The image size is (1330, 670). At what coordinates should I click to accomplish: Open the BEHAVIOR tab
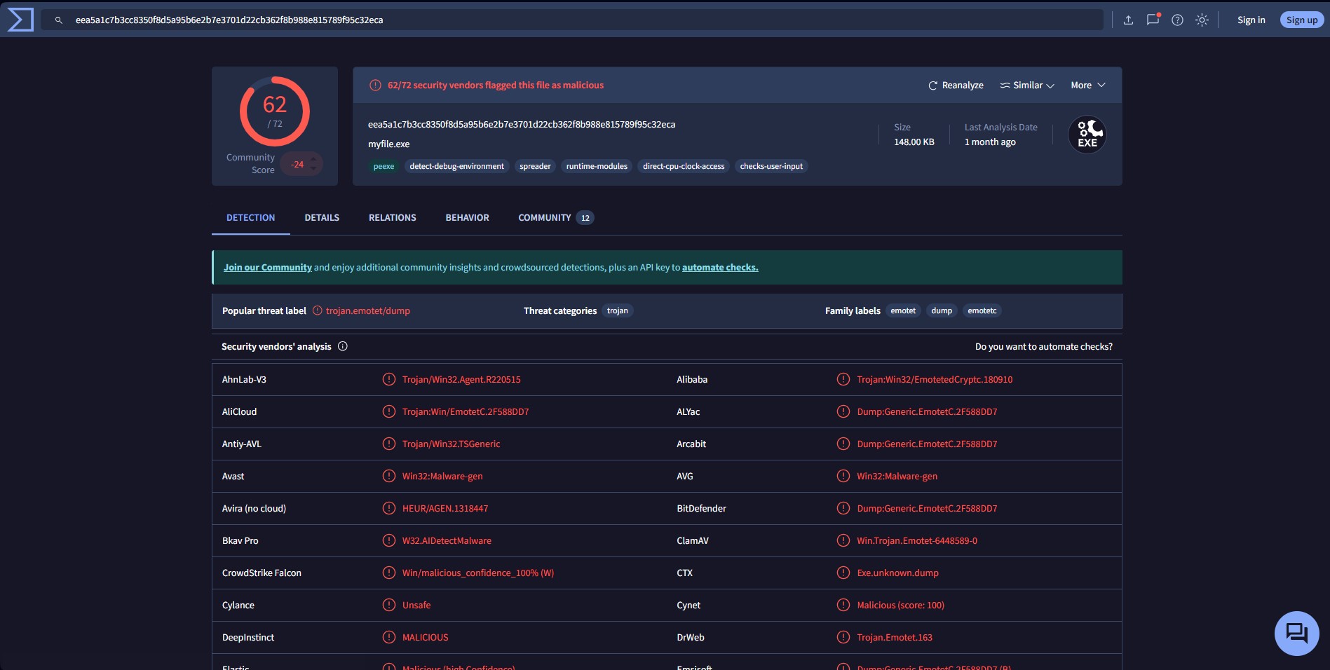pyautogui.click(x=468, y=218)
